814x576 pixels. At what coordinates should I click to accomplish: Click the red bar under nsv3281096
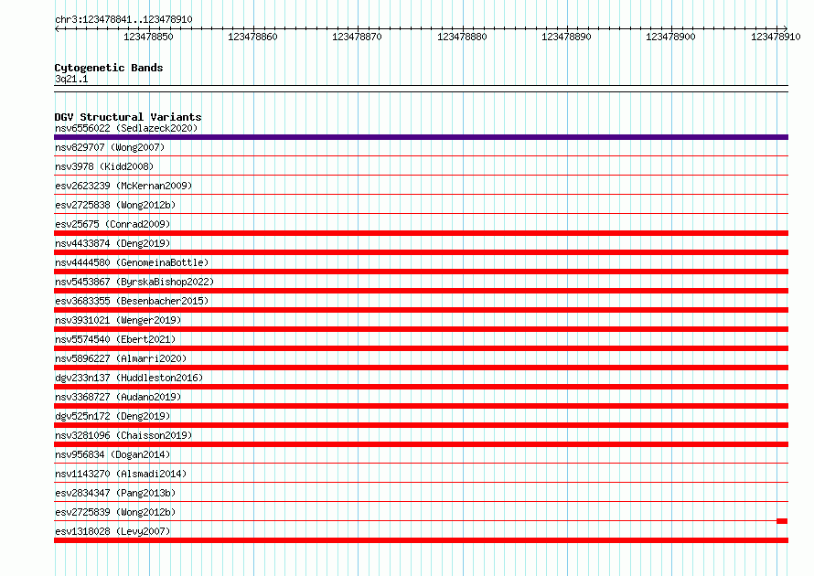421,444
